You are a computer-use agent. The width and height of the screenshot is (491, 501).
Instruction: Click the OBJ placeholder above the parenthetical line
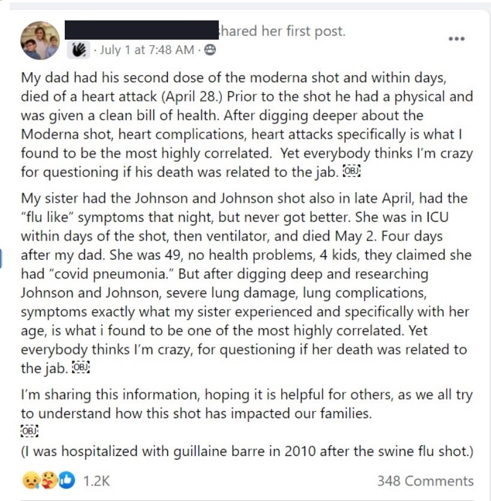pos(29,431)
